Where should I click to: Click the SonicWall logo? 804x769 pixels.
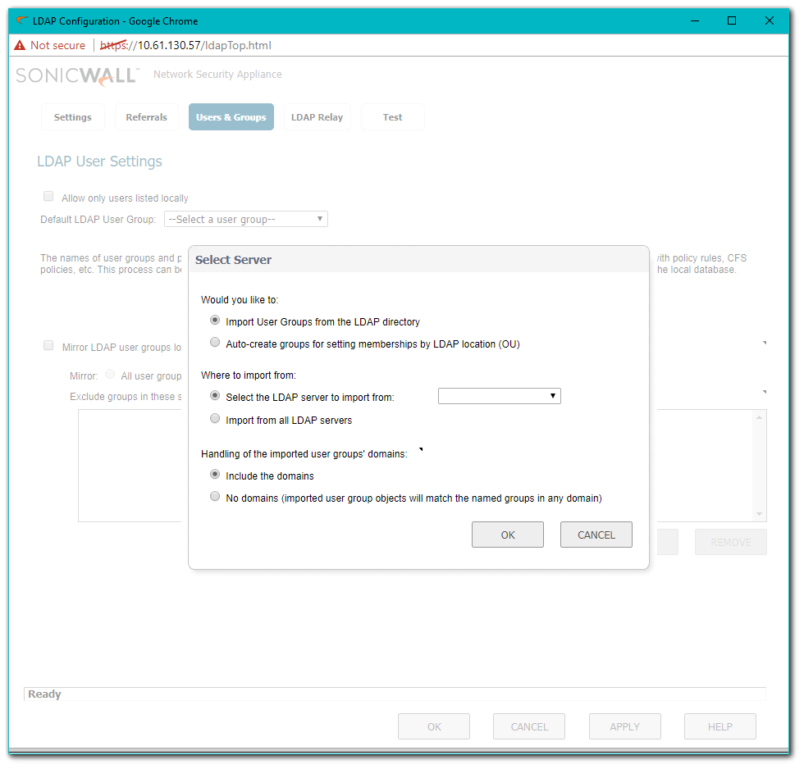[78, 75]
